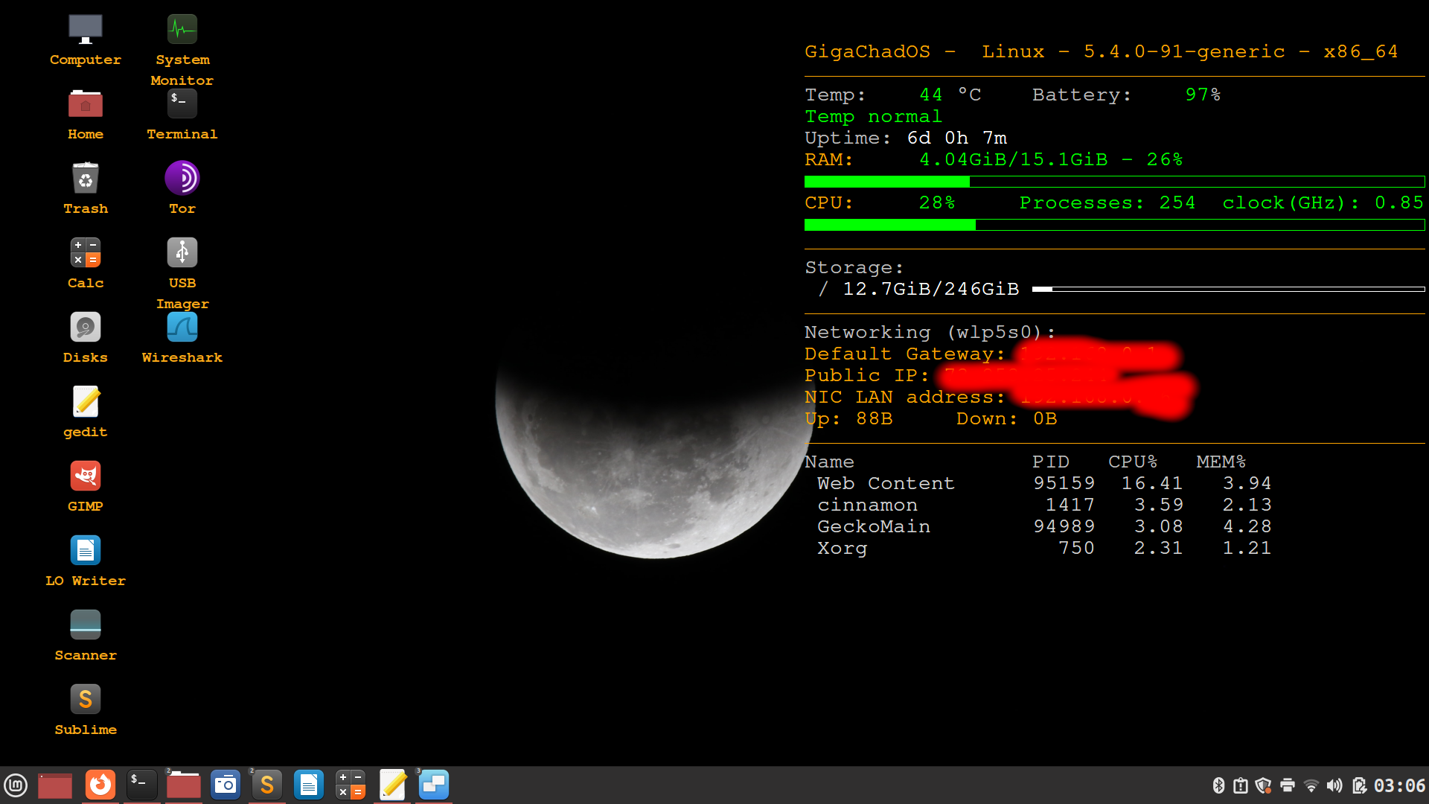Open Update Manager via the shield tray icon
The image size is (1429, 804).
[x=1263, y=785]
